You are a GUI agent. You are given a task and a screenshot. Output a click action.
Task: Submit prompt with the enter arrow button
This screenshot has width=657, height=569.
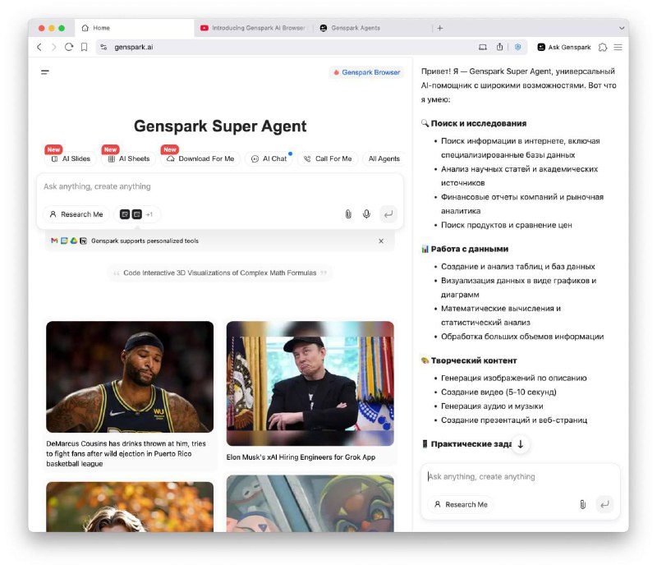tap(387, 214)
